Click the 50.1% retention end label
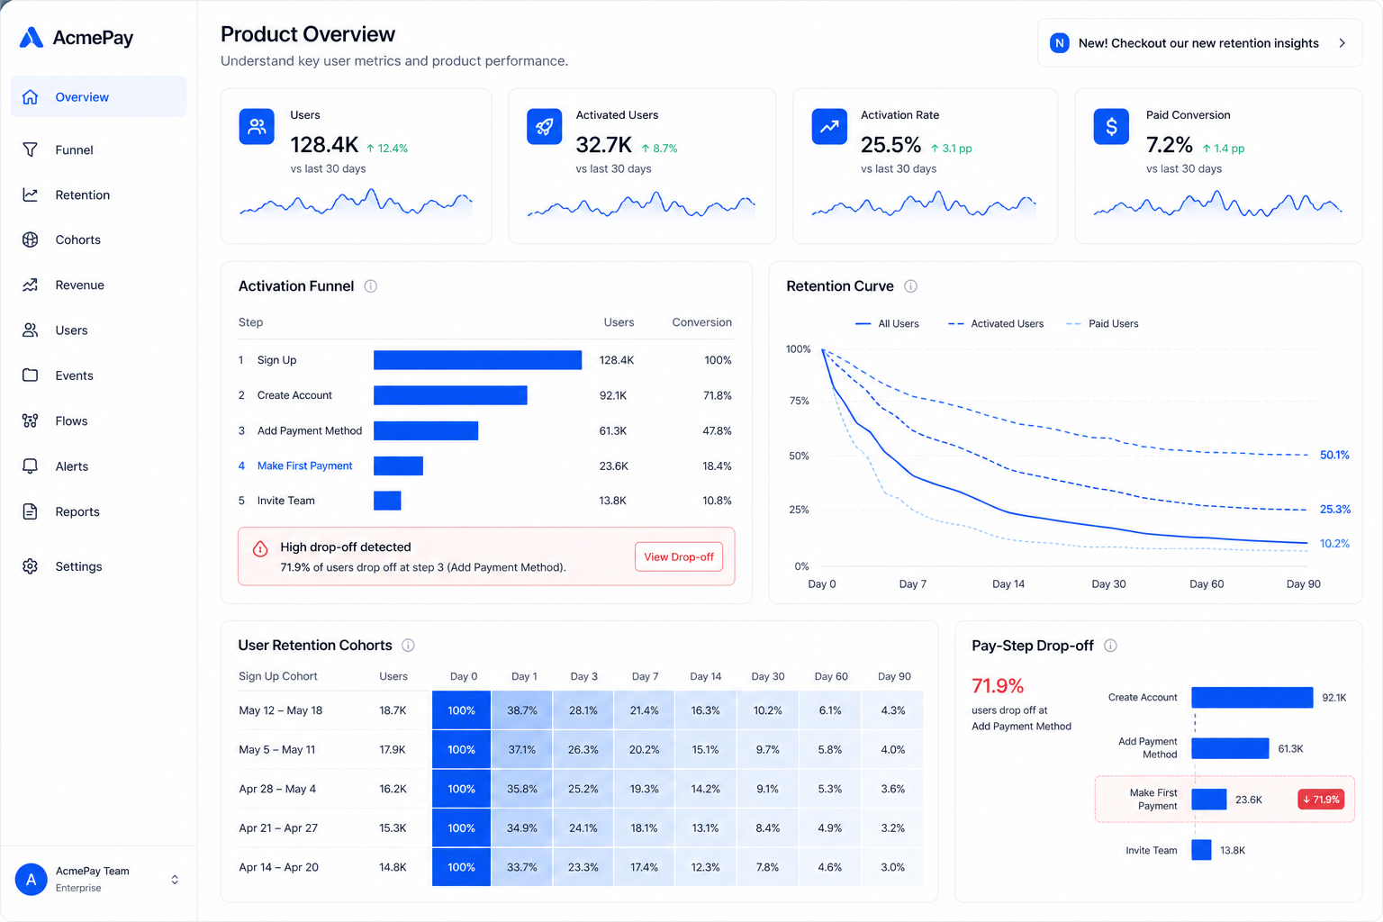Image resolution: width=1383 pixels, height=922 pixels. point(1334,456)
